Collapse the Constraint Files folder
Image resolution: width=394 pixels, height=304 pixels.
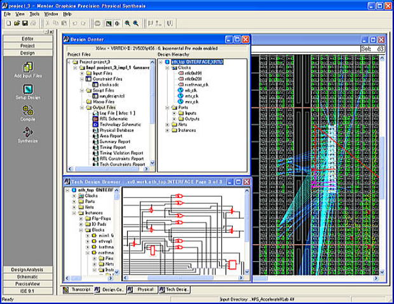[x=82, y=79]
